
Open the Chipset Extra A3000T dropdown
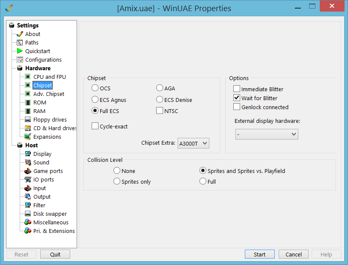point(193,143)
